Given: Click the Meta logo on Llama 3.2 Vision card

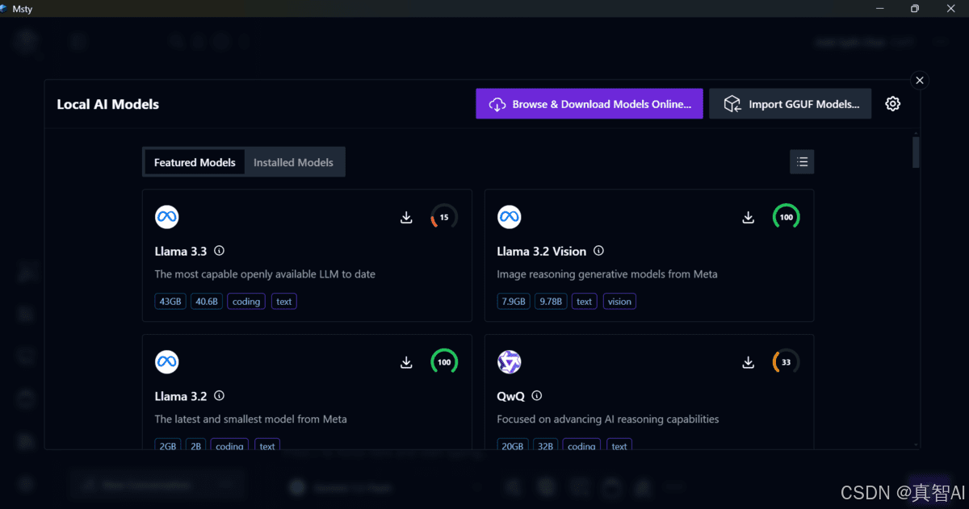Looking at the screenshot, I should pyautogui.click(x=510, y=217).
